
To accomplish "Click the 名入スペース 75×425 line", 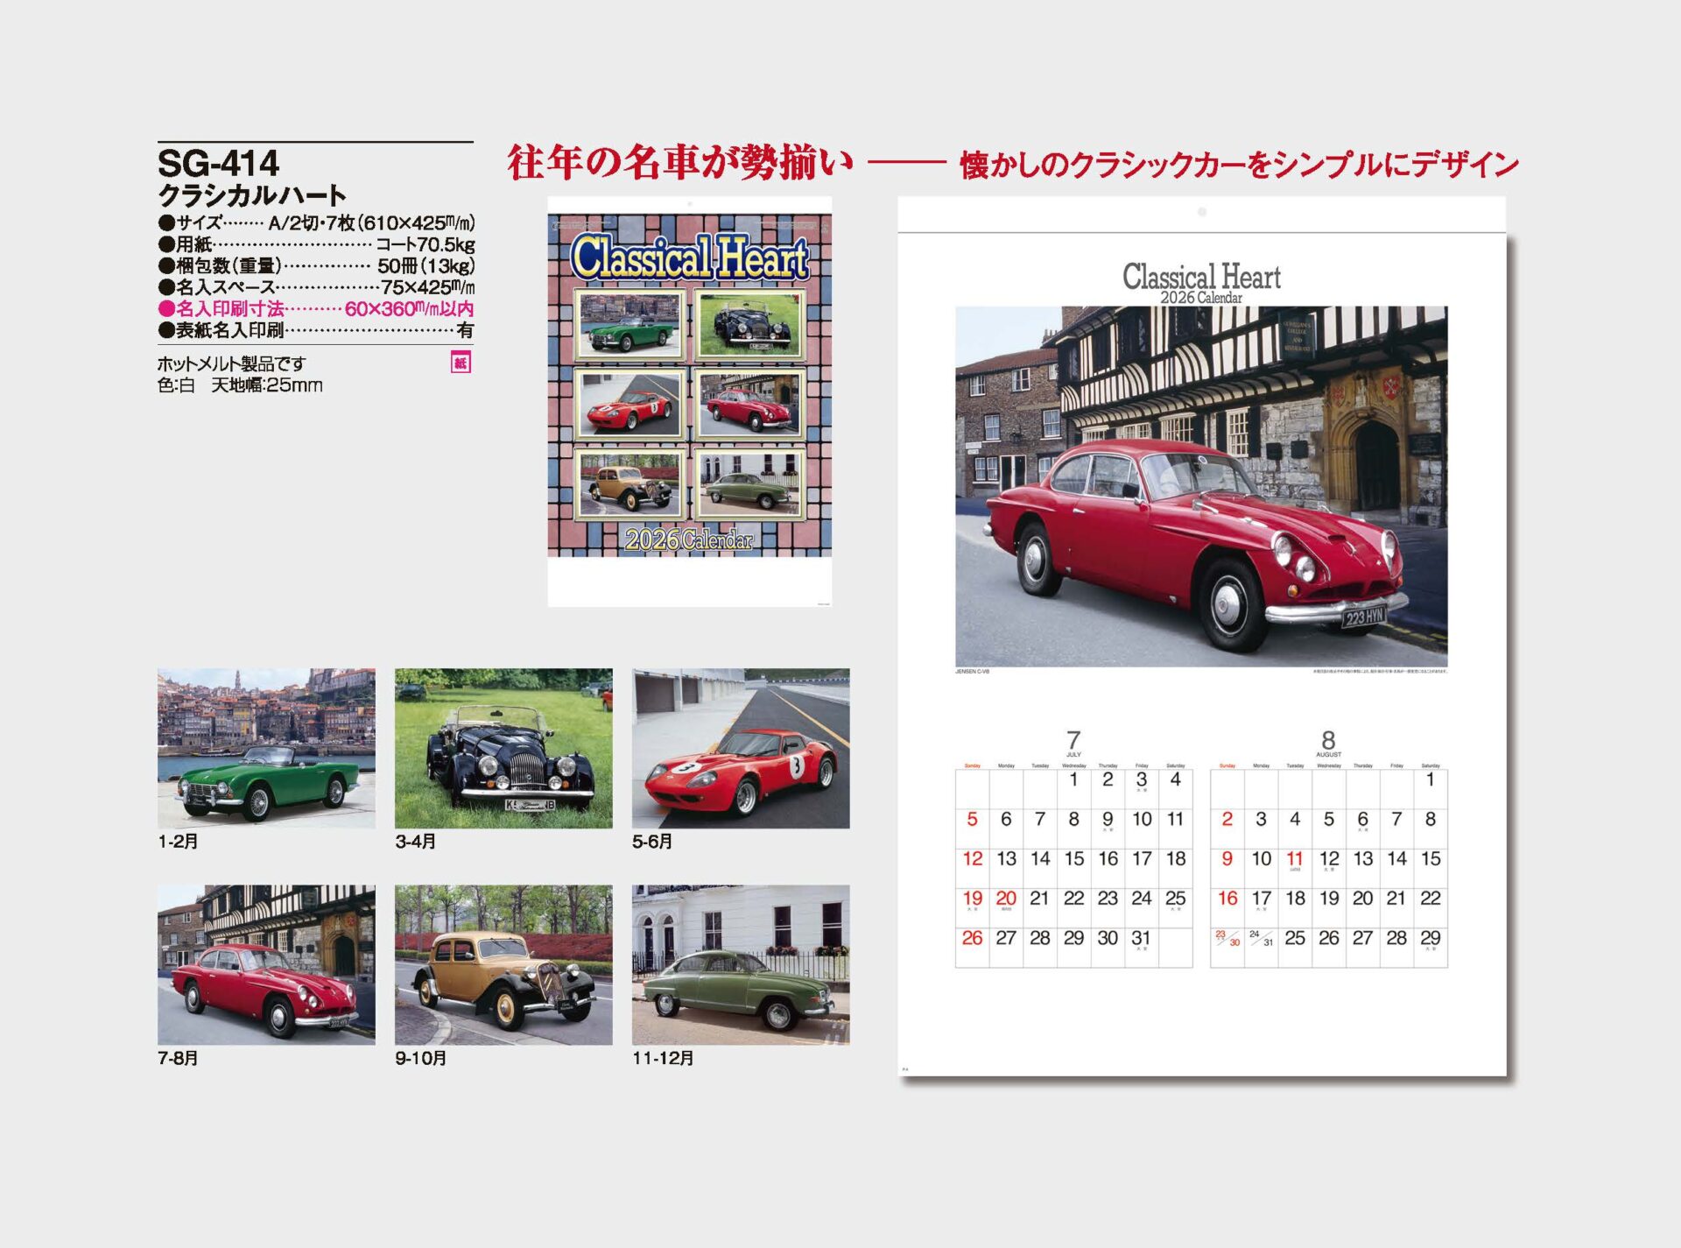I will 316,287.
